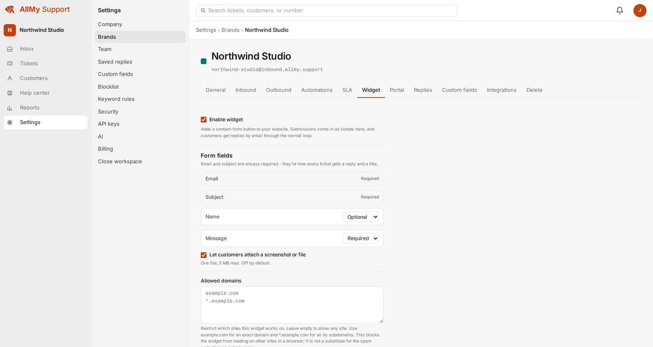Viewport: 653px width, 347px height.
Task: Open AI settings
Action: pyautogui.click(x=140, y=137)
